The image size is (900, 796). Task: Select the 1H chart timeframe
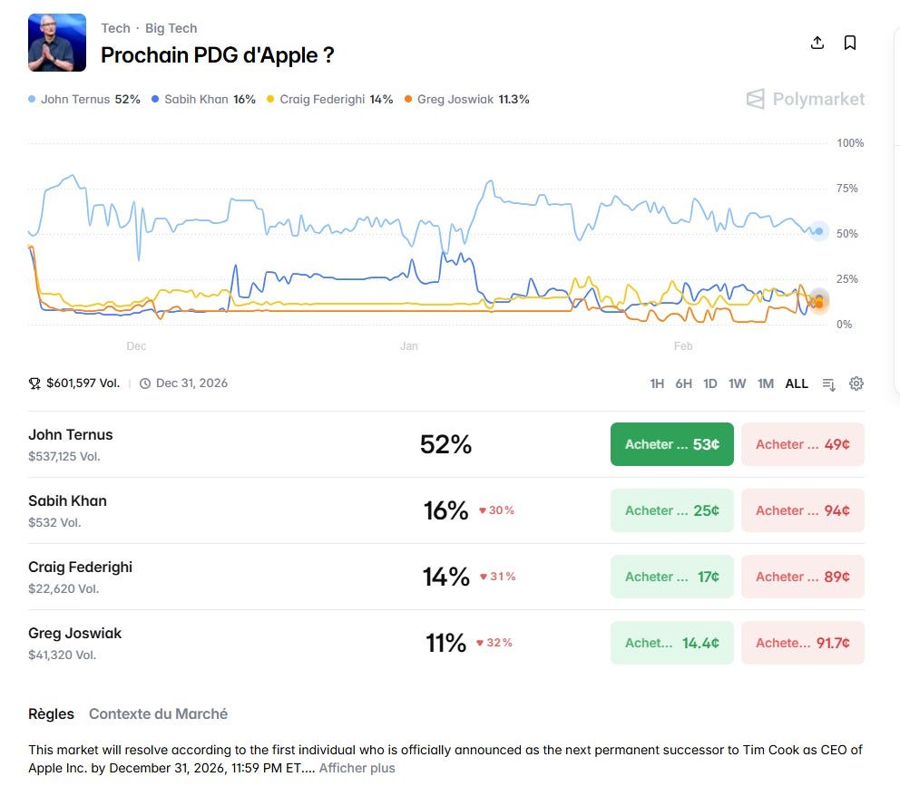[x=657, y=383]
